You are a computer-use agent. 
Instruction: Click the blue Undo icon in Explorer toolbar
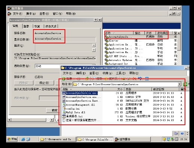(140, 78)
